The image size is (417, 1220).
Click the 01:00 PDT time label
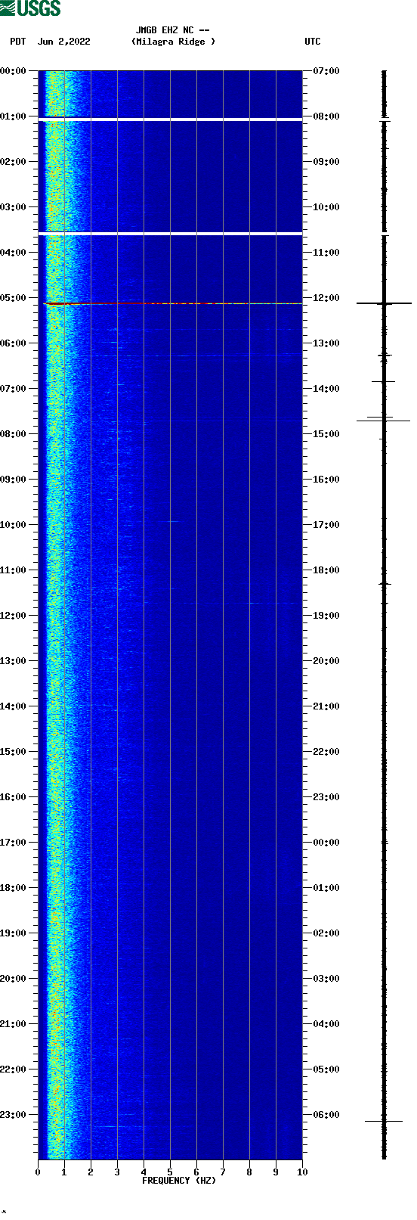coord(14,116)
